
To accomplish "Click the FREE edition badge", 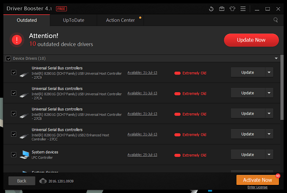I will click(61, 9).
